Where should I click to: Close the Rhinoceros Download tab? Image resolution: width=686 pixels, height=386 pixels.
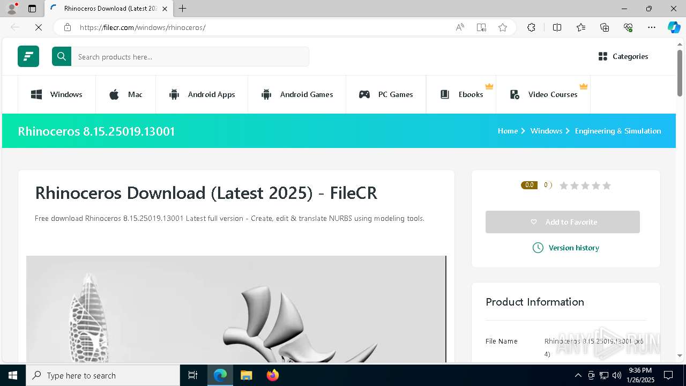coord(165,9)
